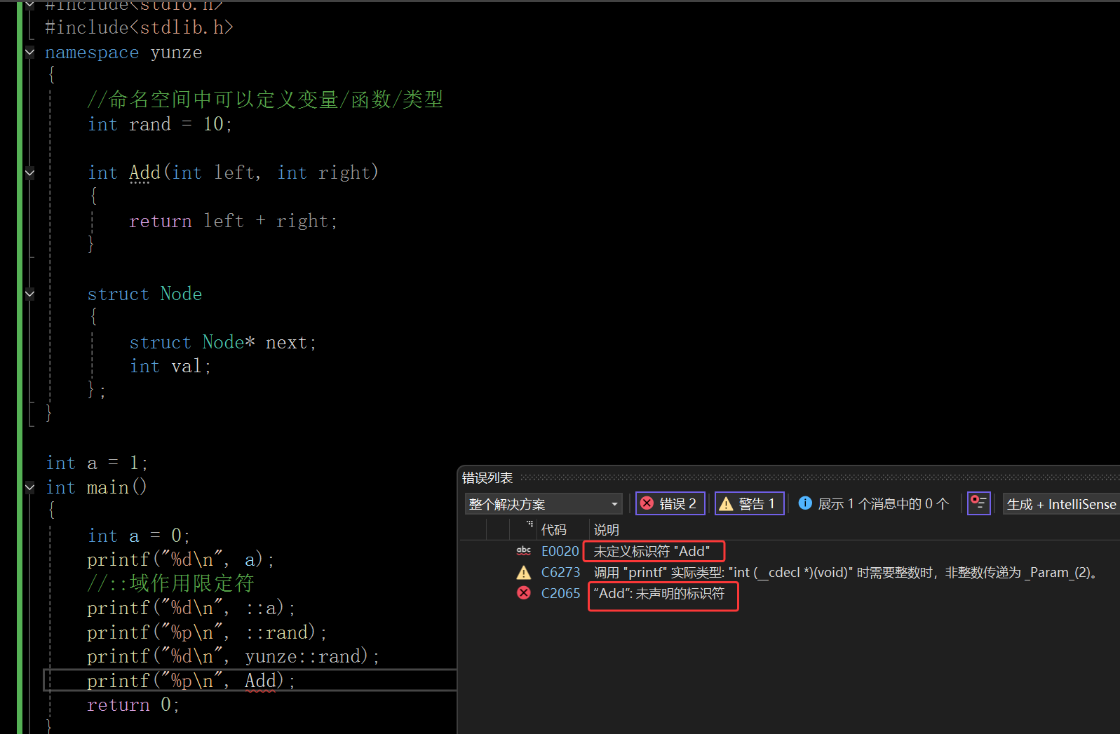Click the Node struct name declaration
This screenshot has width=1120, height=734.
181,294
